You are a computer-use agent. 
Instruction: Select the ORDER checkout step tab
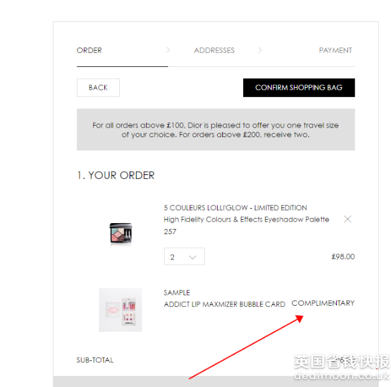click(x=89, y=50)
